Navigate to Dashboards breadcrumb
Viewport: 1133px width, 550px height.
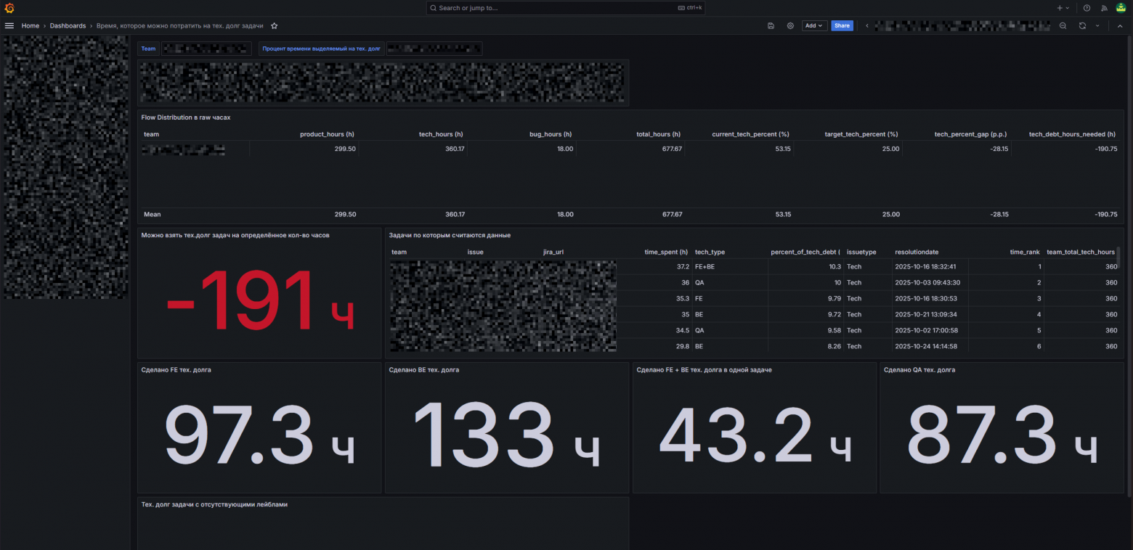(x=68, y=25)
